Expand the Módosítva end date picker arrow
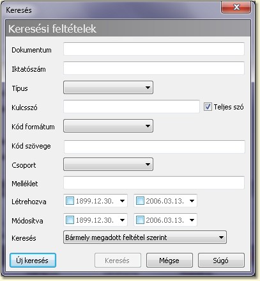Image resolution: width=260 pixels, height=281 pixels. click(x=192, y=220)
